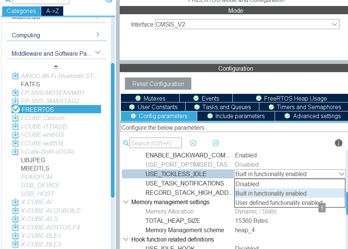Click the download icon beside X-CUBE-AI

[15, 202]
